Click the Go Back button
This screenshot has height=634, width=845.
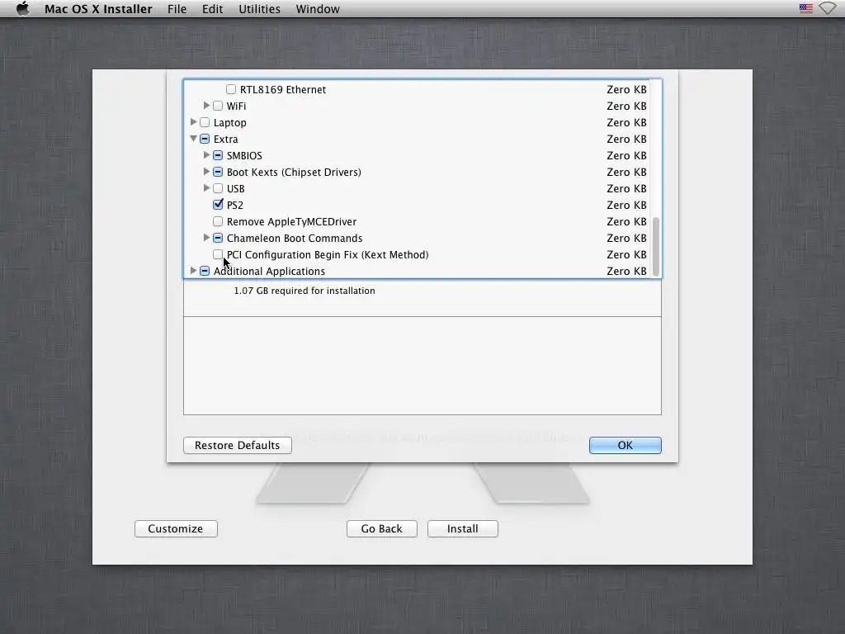[381, 529]
